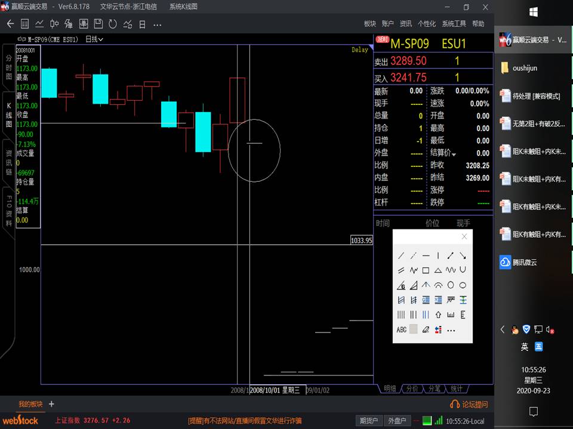Select the ABC text annotation tool

401,329
